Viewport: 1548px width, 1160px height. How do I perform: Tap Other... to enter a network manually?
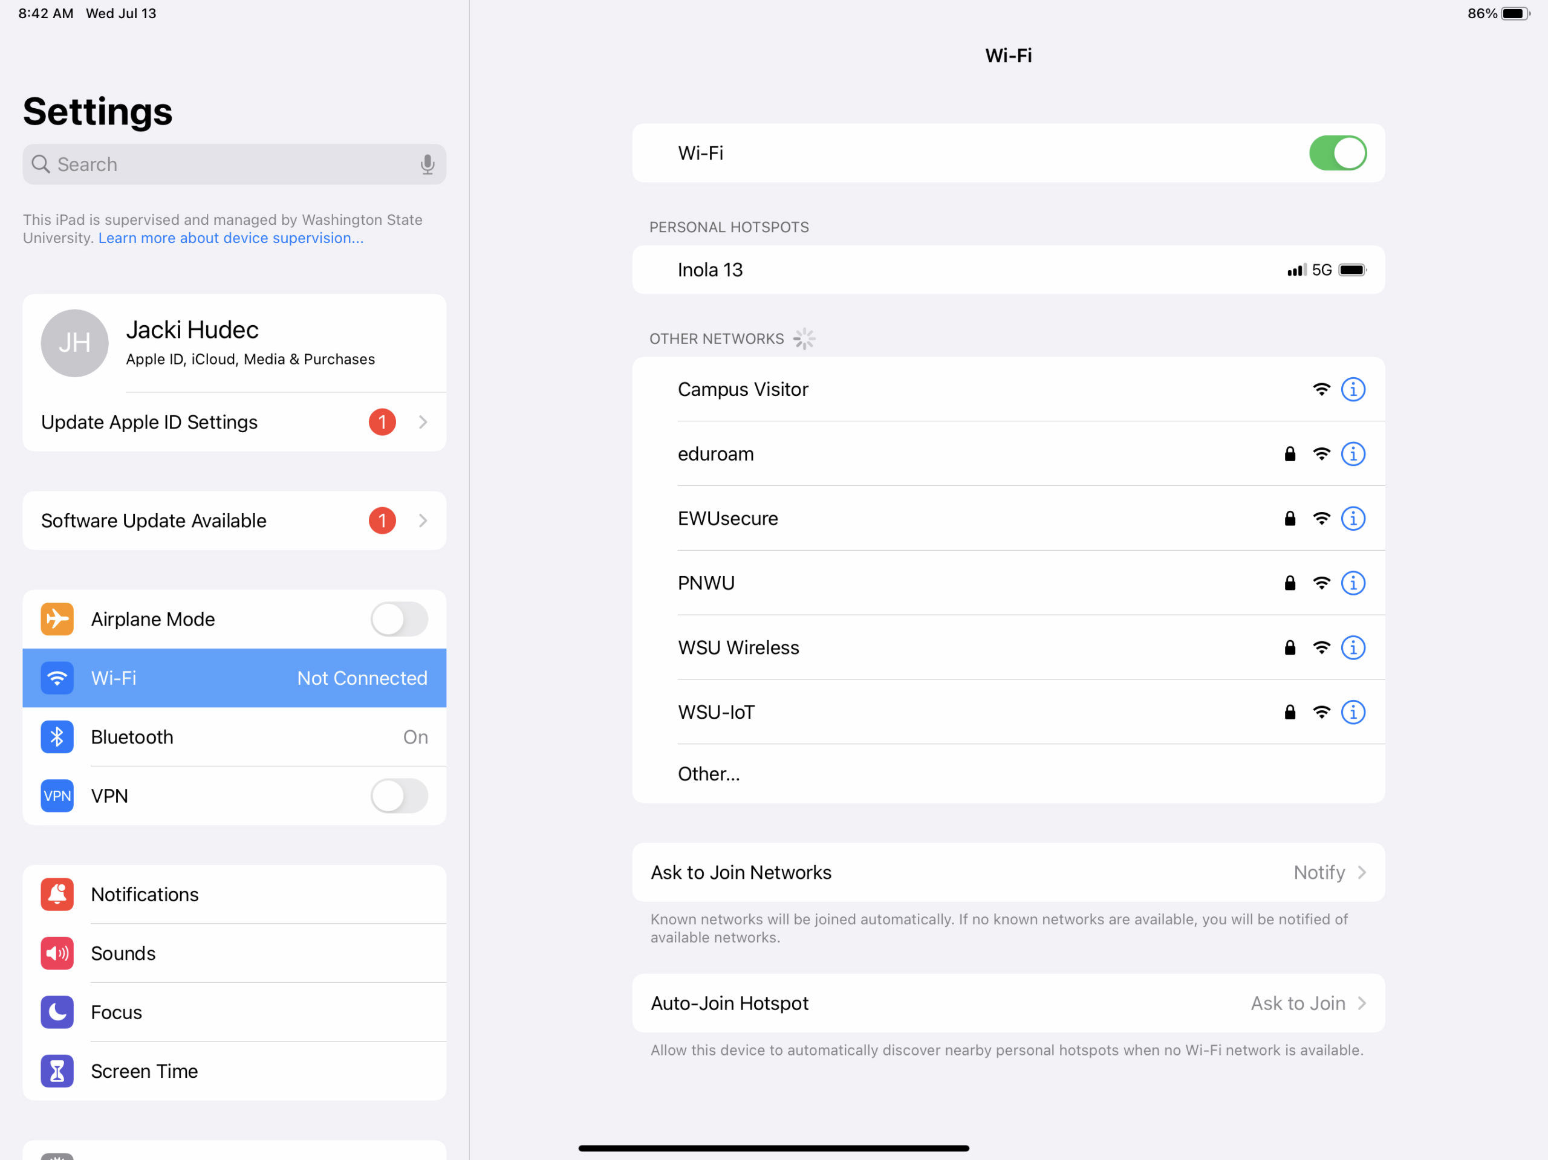click(1009, 773)
